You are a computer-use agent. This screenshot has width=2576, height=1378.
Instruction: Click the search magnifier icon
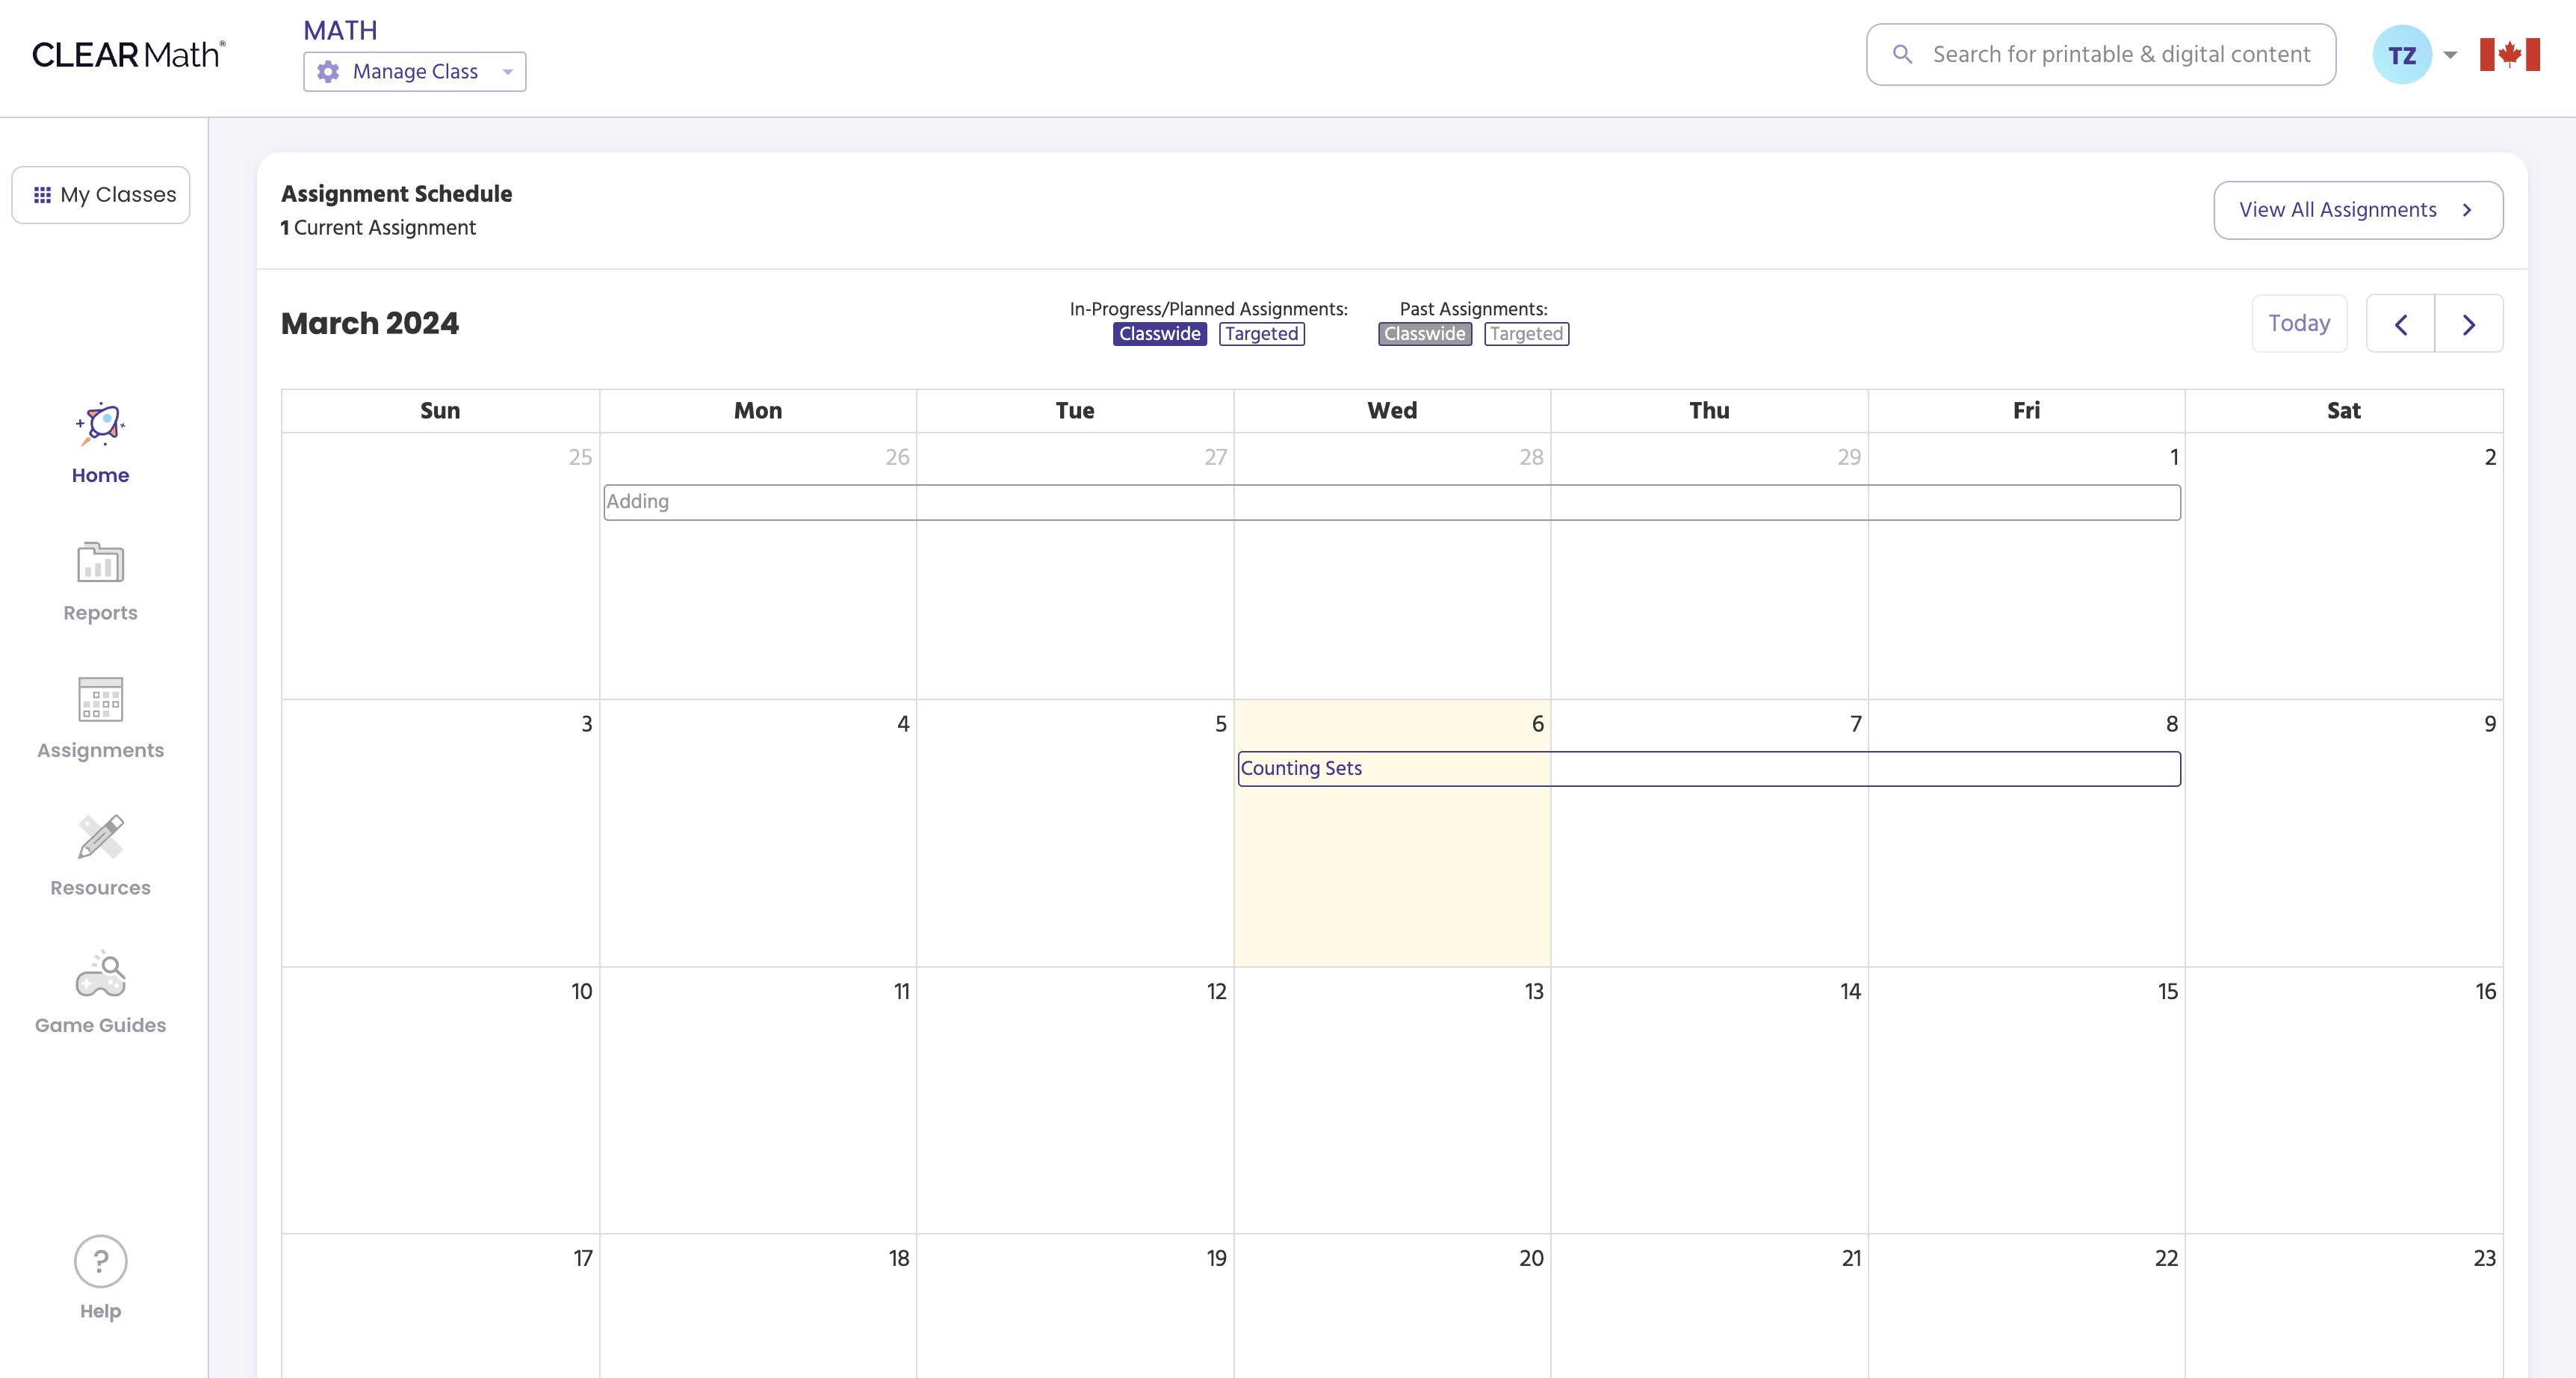coord(1903,54)
